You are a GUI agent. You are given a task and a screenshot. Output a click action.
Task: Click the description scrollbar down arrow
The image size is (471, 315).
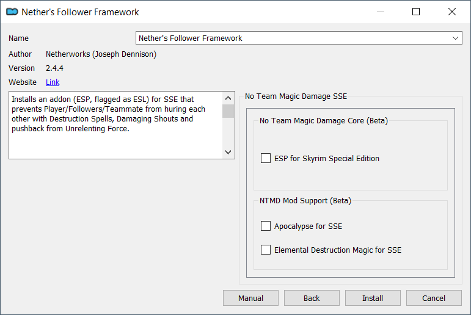point(228,152)
